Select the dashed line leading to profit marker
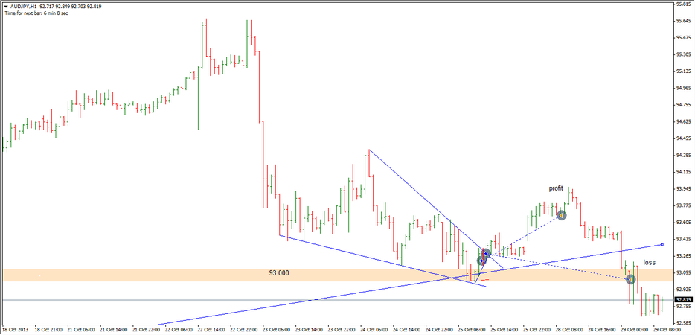Image resolution: width=695 pixels, height=335 pixels. coord(525,234)
